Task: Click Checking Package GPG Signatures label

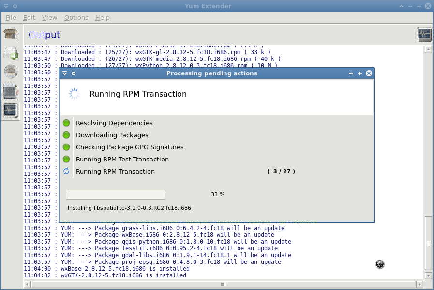Action: (130, 147)
